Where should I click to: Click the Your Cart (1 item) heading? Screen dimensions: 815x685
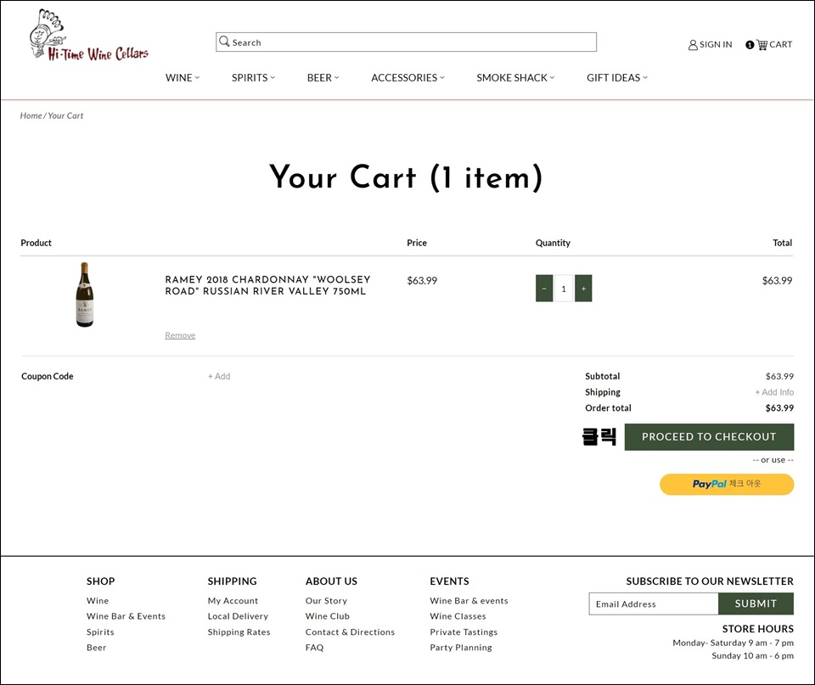(407, 177)
